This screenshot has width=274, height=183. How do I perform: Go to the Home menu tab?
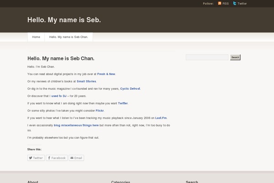pos(36,37)
